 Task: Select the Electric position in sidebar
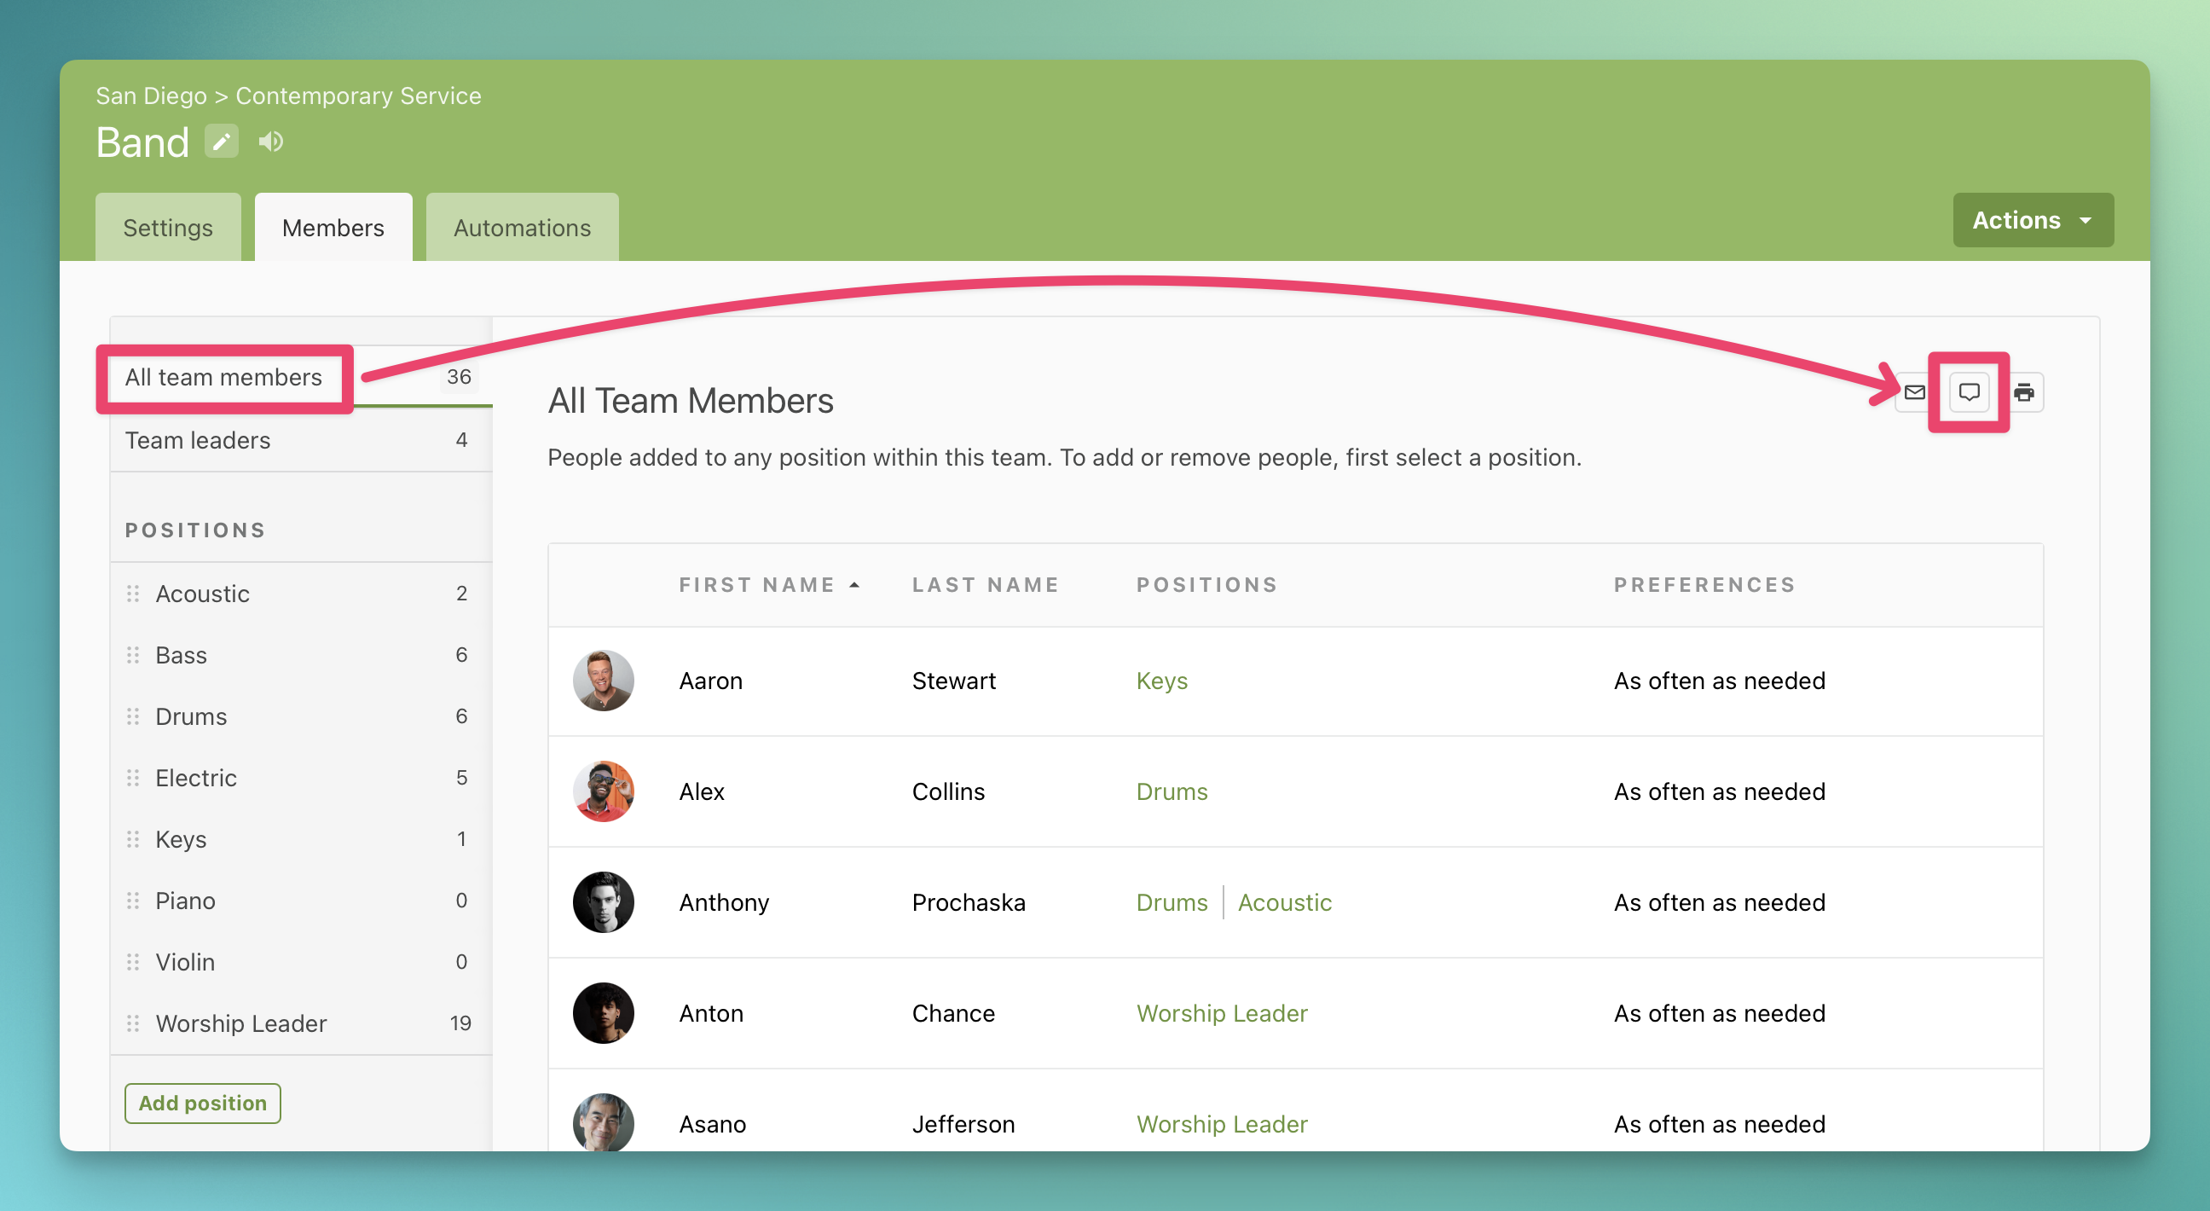[x=195, y=779]
